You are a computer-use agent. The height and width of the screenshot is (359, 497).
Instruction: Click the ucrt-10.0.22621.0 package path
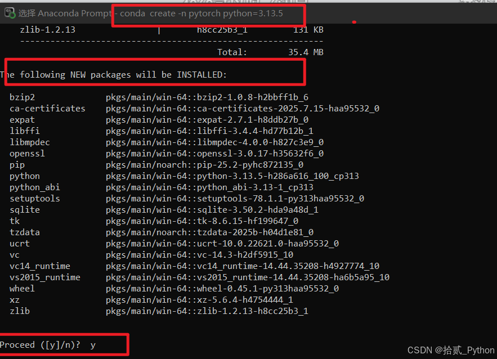click(x=222, y=243)
